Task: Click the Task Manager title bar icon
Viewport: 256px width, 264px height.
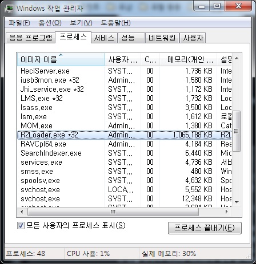Action: [x=9, y=8]
